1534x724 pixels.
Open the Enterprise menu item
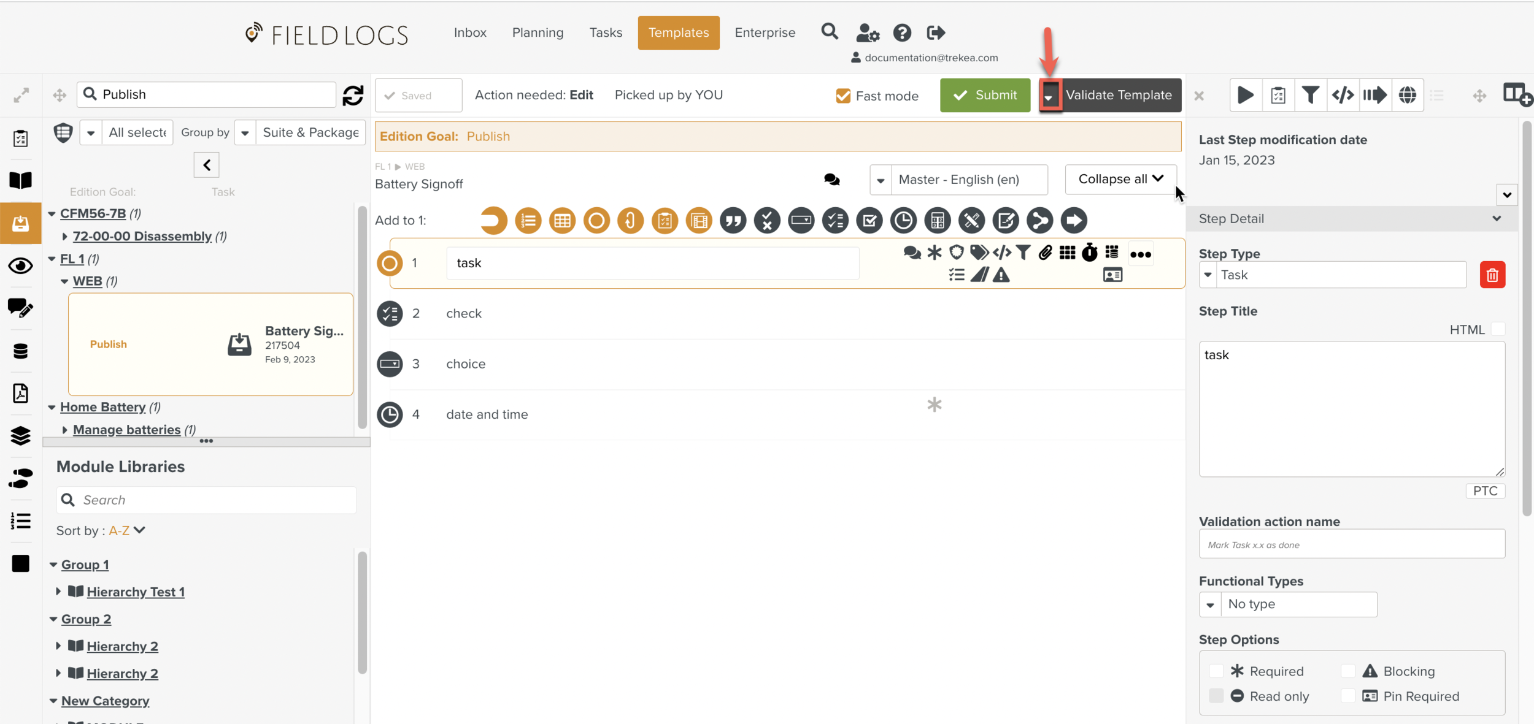(765, 32)
